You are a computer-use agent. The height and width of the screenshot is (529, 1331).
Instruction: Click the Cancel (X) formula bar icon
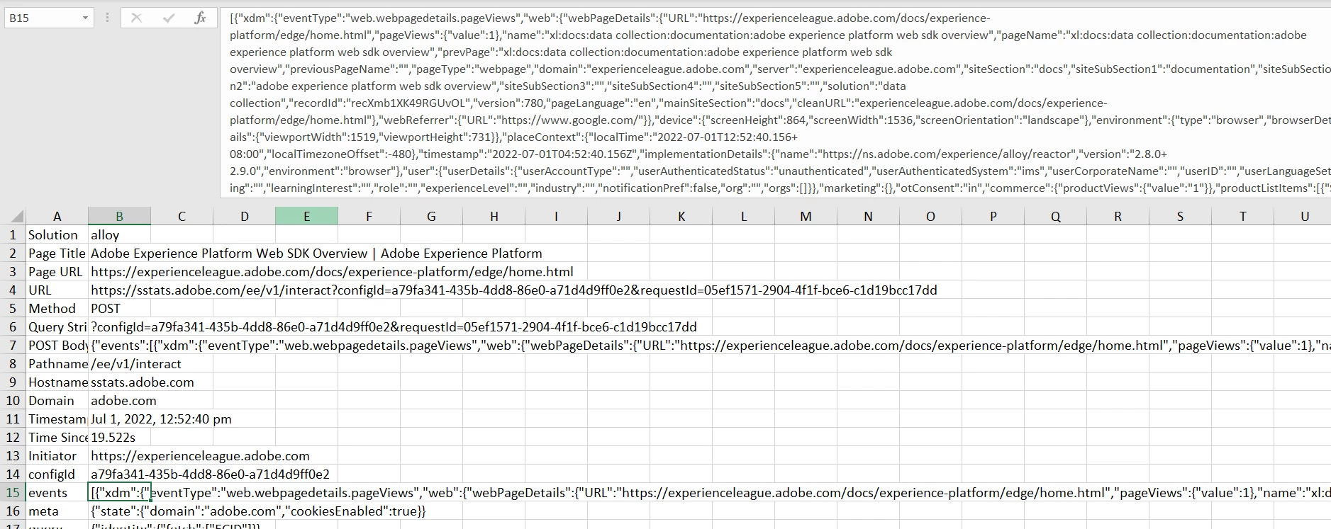pos(136,18)
